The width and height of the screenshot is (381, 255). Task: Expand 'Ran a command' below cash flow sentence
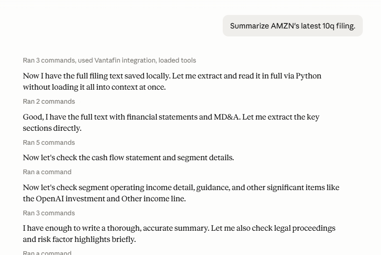coord(47,172)
